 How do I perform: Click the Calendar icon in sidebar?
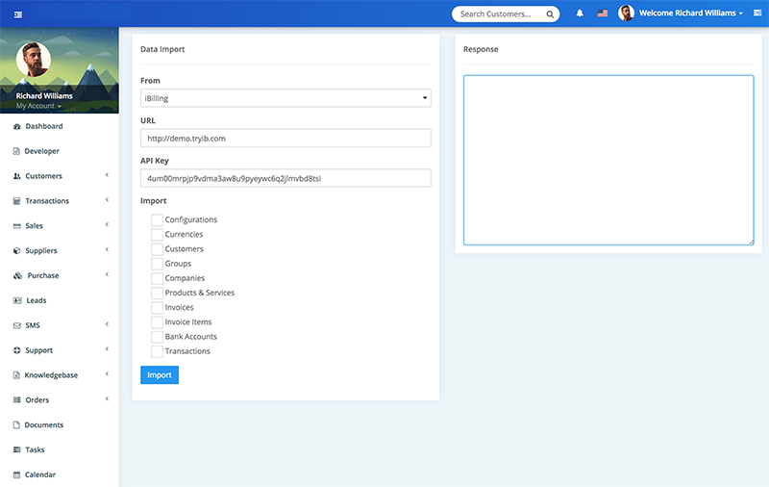[16, 474]
